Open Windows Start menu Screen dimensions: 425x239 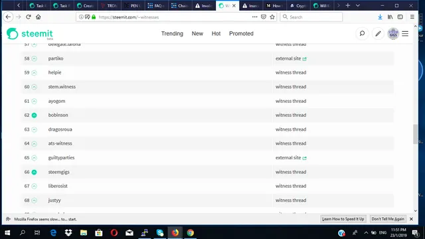(x=7, y=233)
